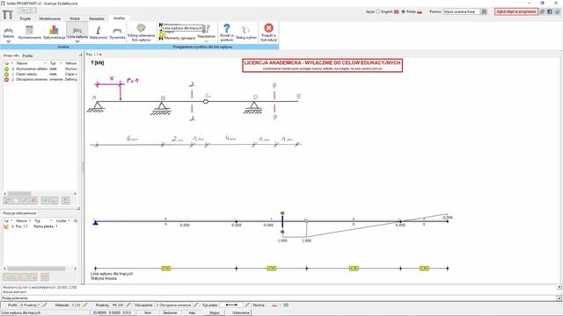563x316 pixels.
Task: Select the 4.00 span dimension label
Action: point(354,269)
